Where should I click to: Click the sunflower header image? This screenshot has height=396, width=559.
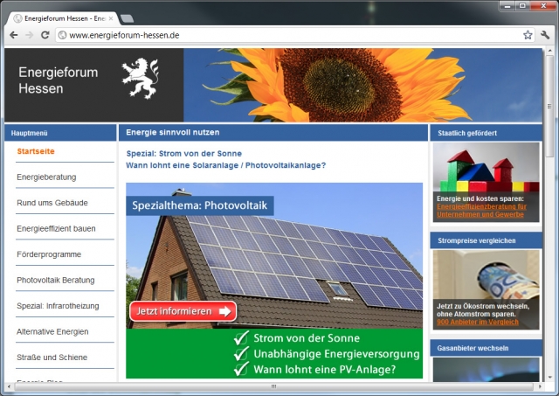362,85
